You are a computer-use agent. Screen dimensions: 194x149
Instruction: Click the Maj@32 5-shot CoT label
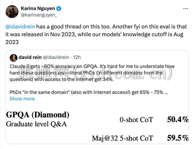122,138
